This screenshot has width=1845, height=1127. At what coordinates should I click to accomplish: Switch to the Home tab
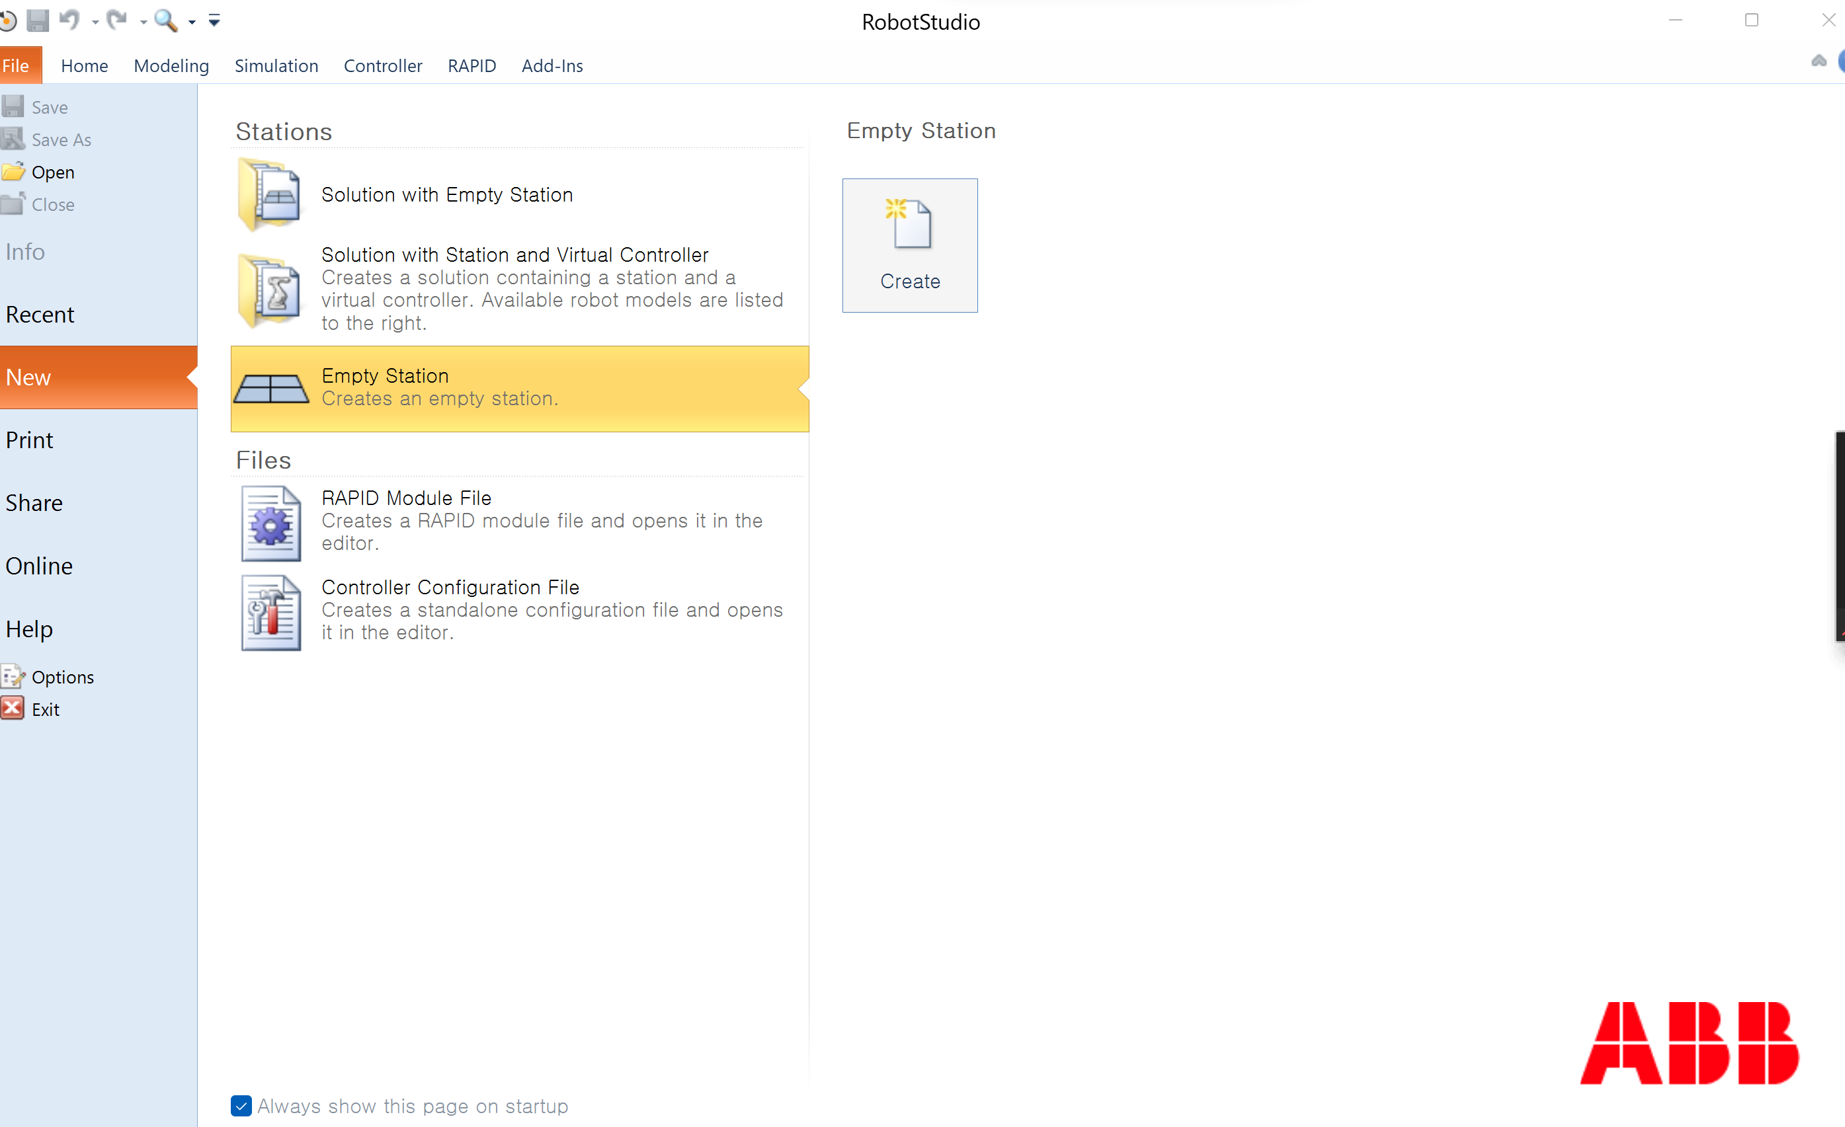(x=85, y=66)
